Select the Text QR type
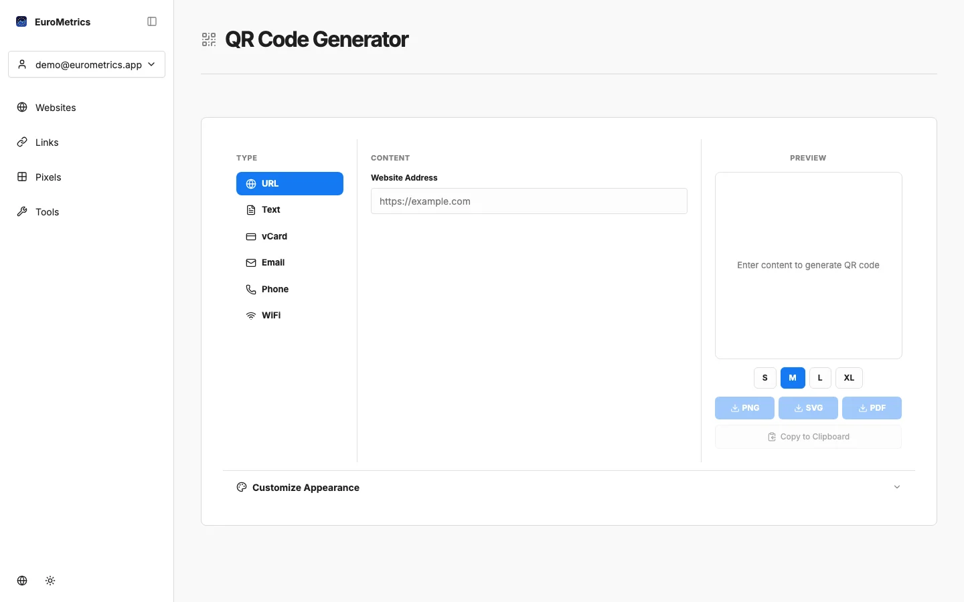Image resolution: width=964 pixels, height=602 pixels. pyautogui.click(x=290, y=209)
